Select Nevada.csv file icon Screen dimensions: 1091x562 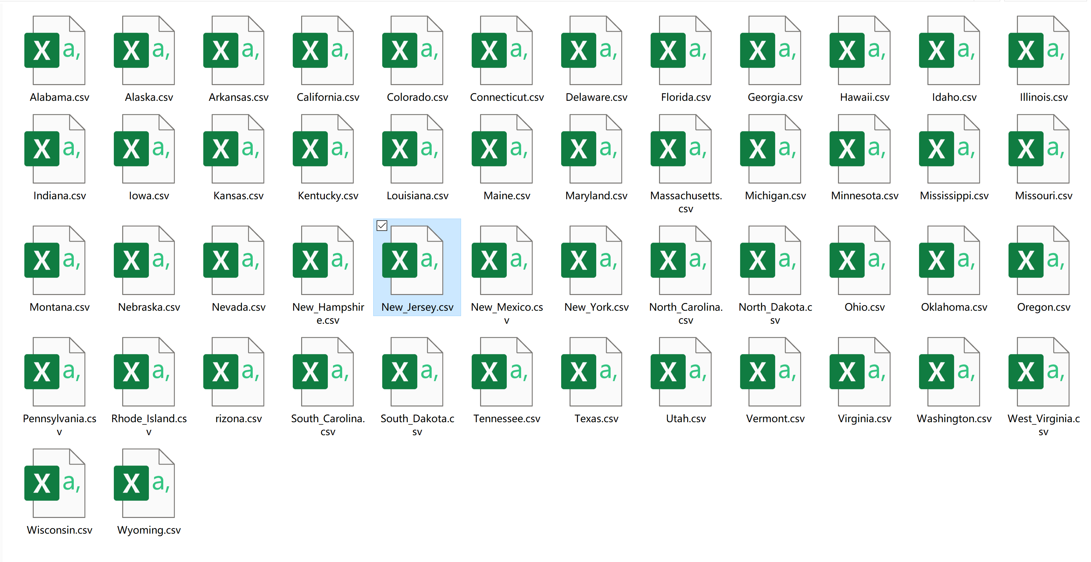[234, 260]
